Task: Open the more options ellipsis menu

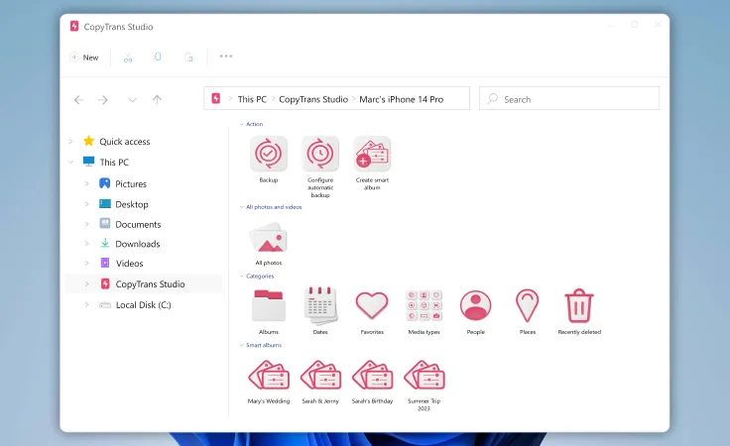Action: [x=226, y=56]
